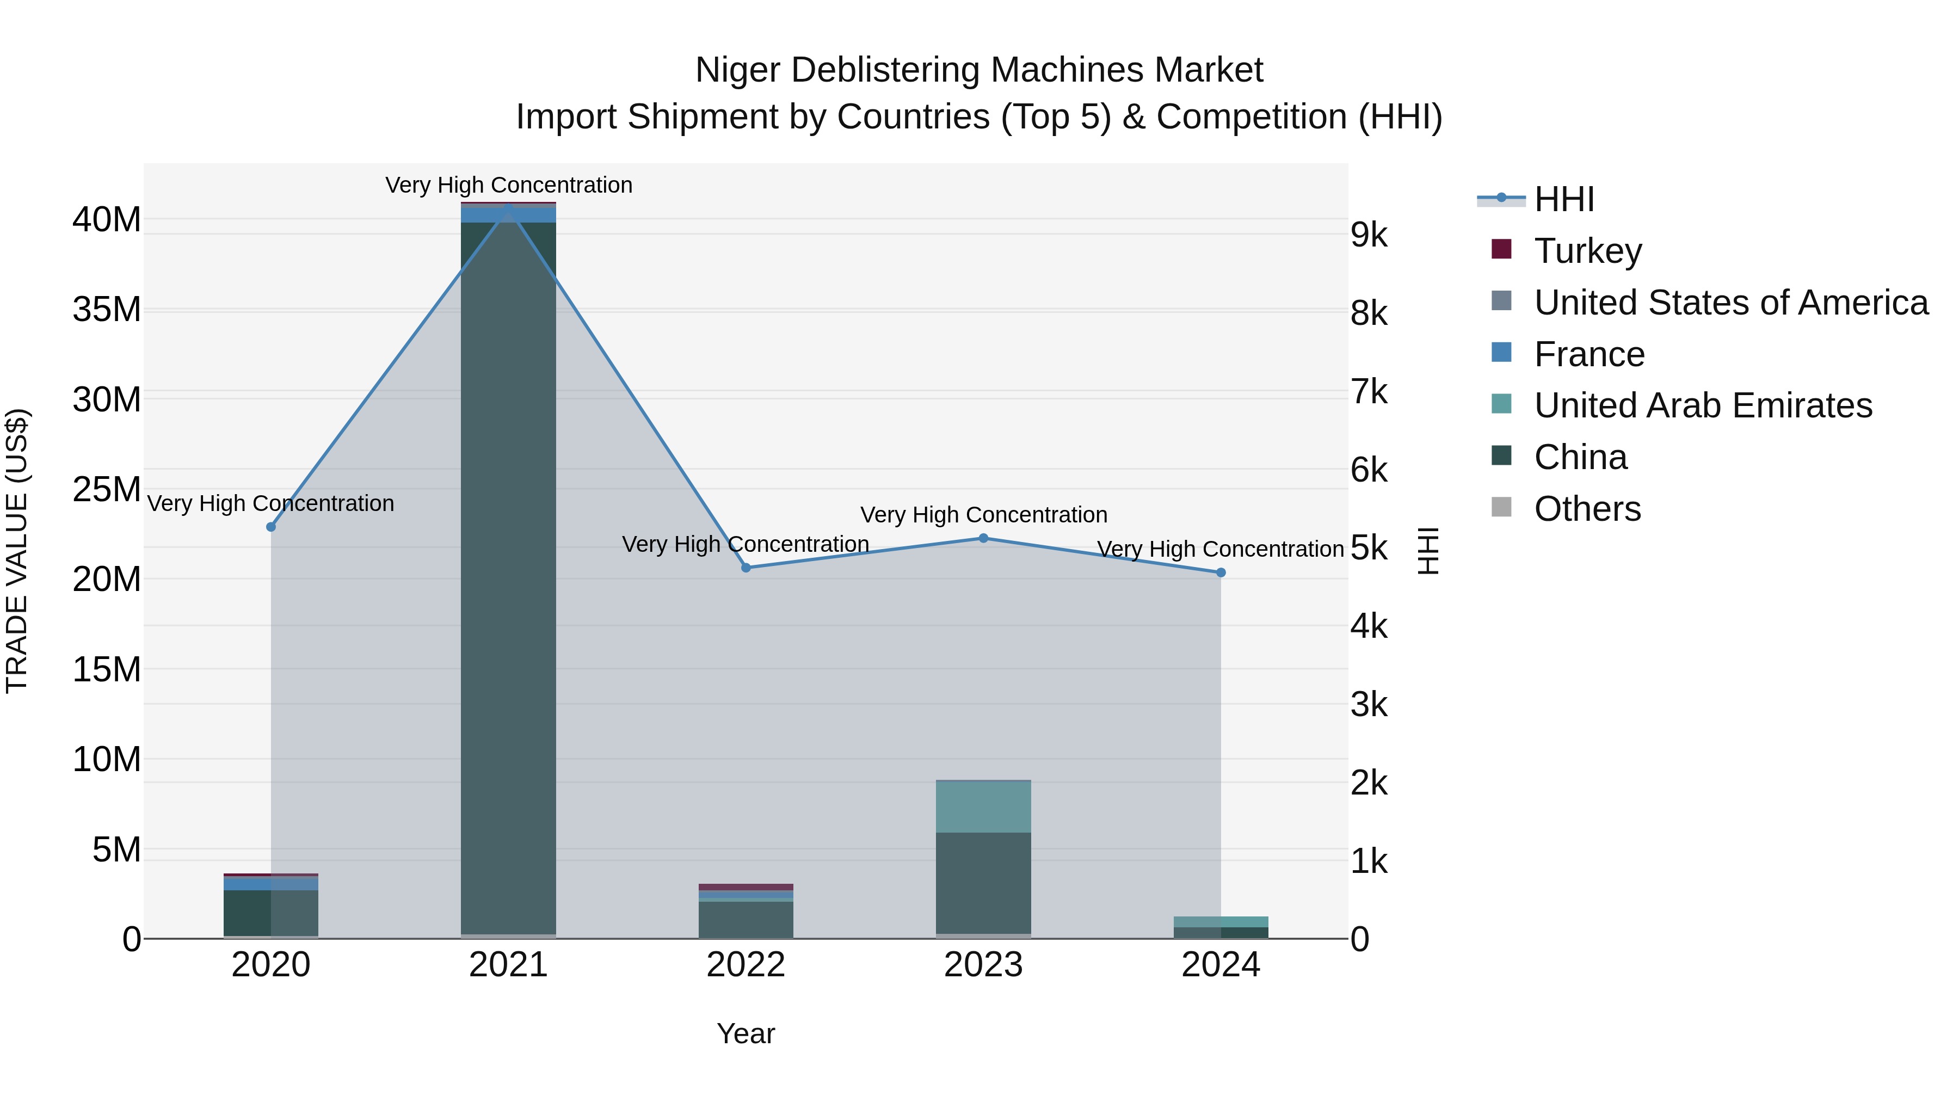Toggle the HHI legend entry
The height and width of the screenshot is (1102, 1959).
1536,199
